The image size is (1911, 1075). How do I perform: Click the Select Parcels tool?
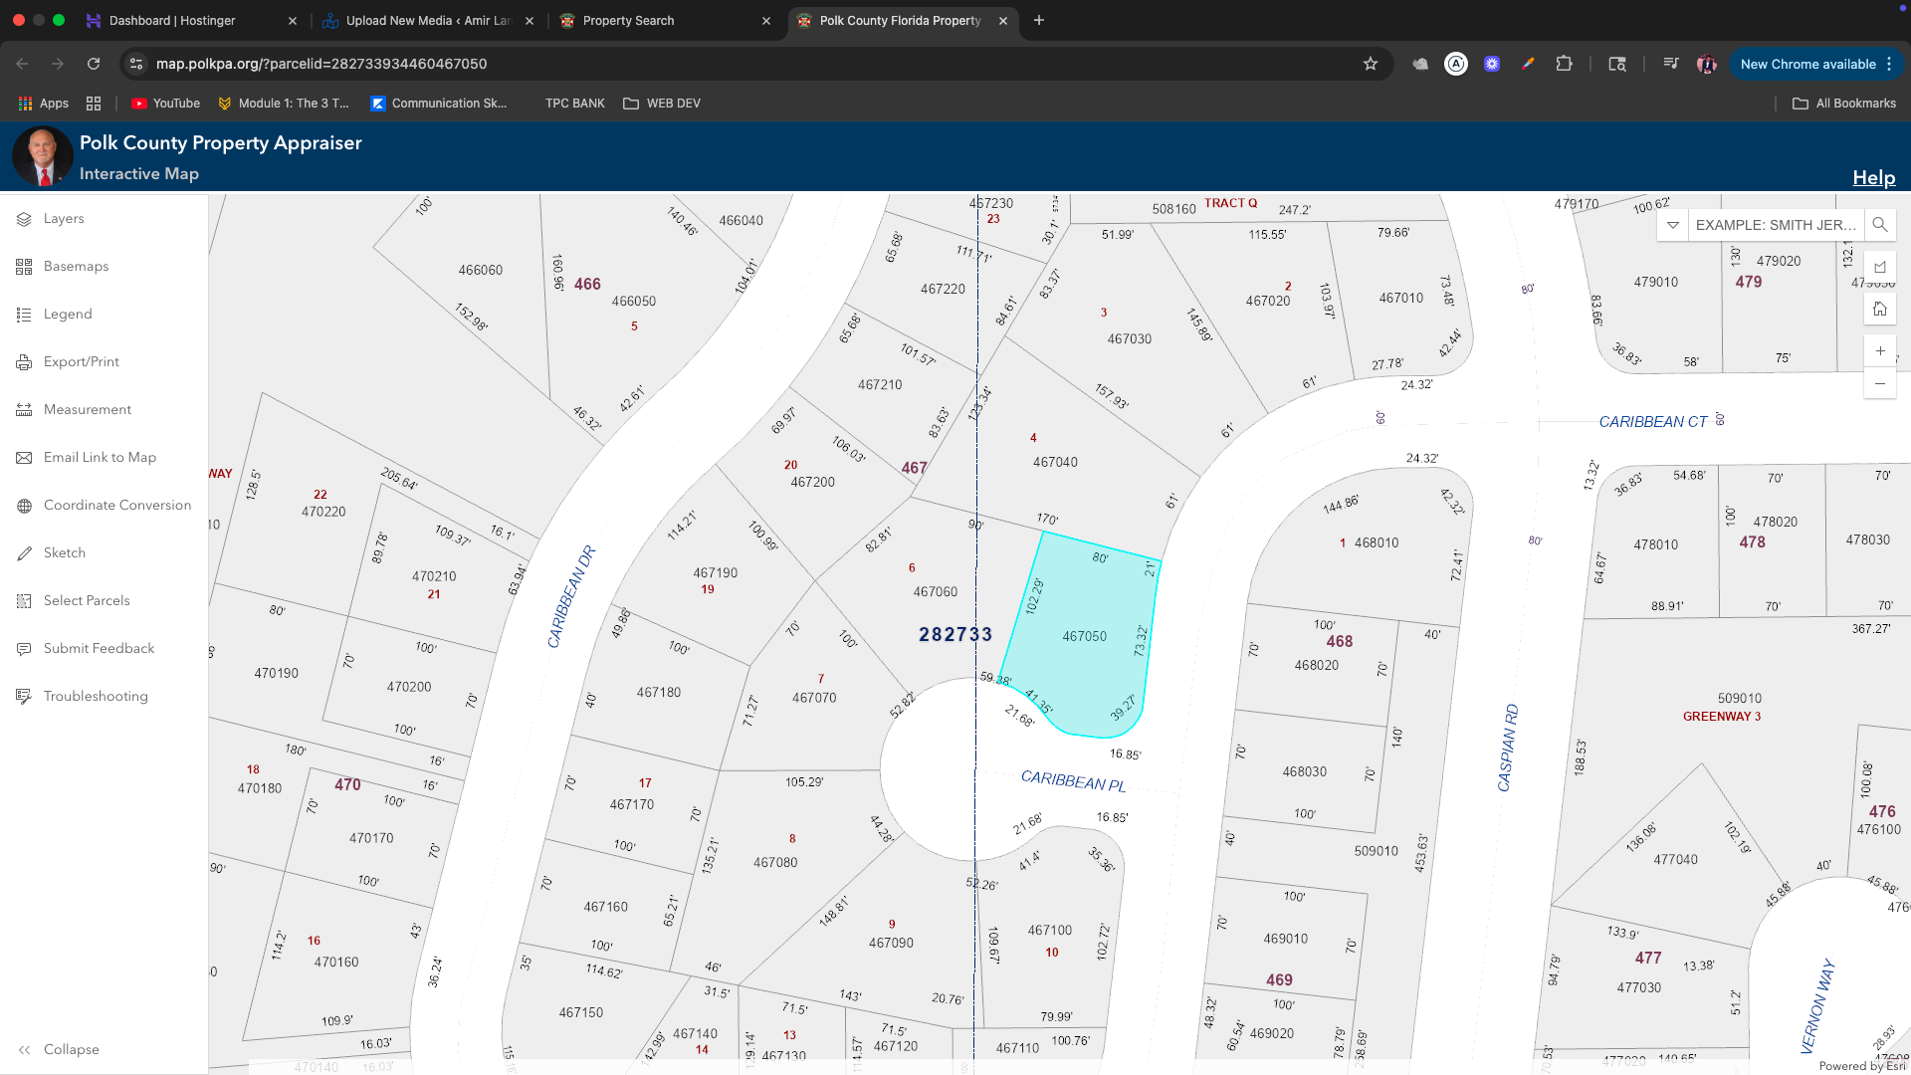pyautogui.click(x=86, y=601)
